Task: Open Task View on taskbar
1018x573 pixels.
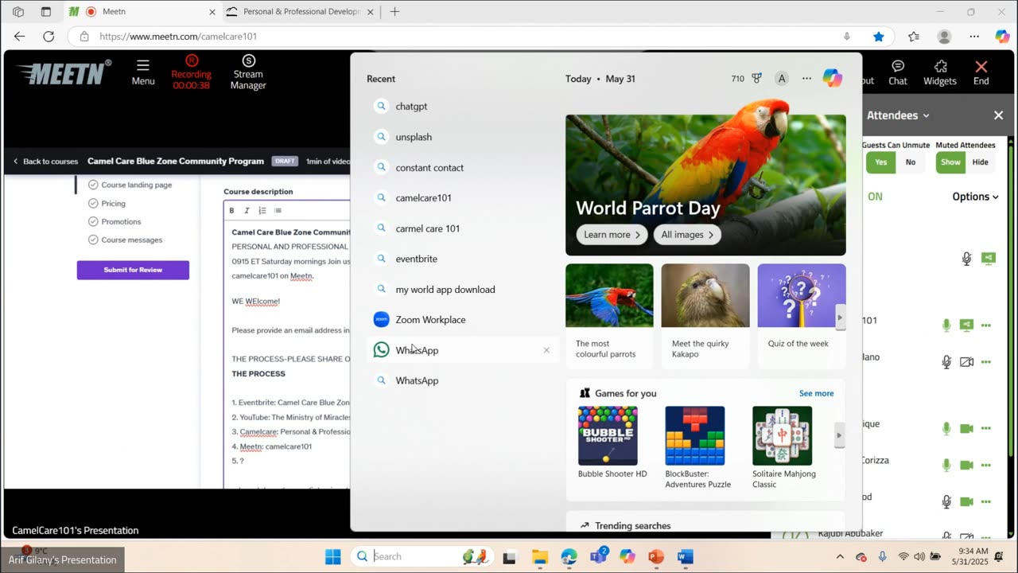Action: [510, 556]
